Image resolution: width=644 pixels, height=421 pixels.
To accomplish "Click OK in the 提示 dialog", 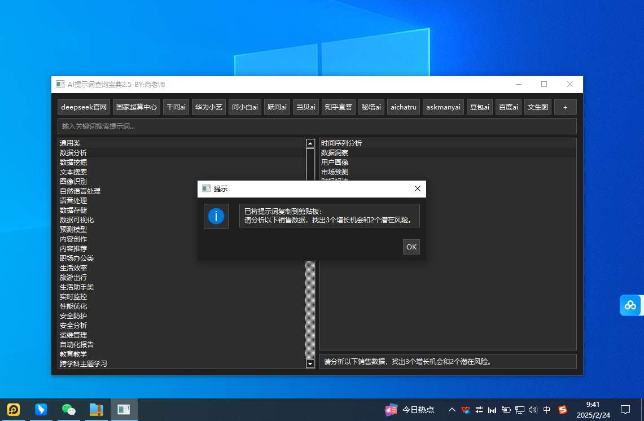I will (411, 247).
